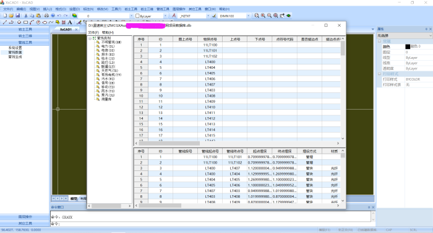Open the 岩土三维 sidebar panel

pos(25,36)
